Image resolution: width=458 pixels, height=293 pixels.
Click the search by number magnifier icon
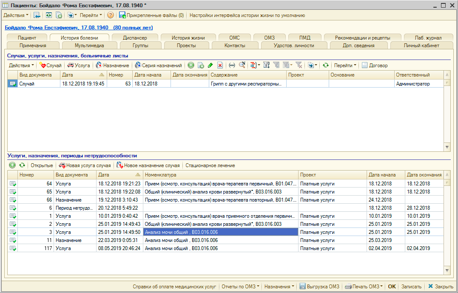[x=242, y=65]
